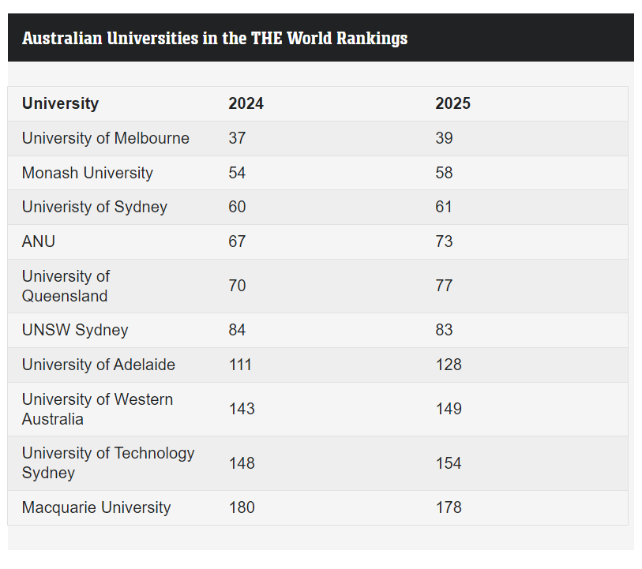The height and width of the screenshot is (569, 642).
Task: Click ANU's 2025 rank '73'
Action: (x=444, y=241)
